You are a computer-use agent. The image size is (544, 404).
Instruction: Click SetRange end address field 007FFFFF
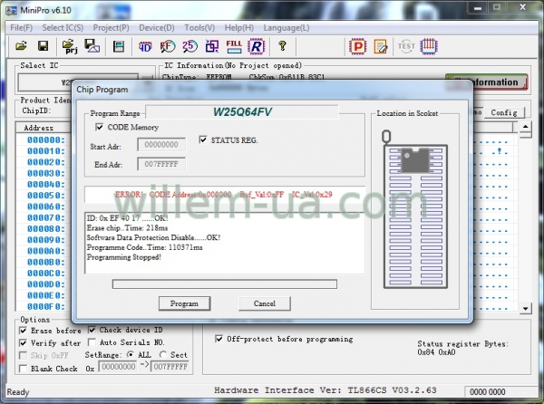[x=170, y=367]
